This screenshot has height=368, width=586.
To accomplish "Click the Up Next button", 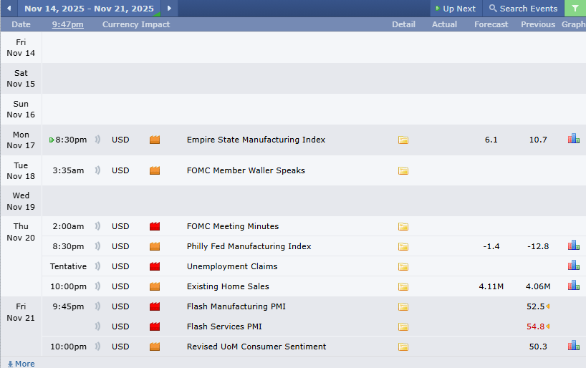I will [456, 9].
